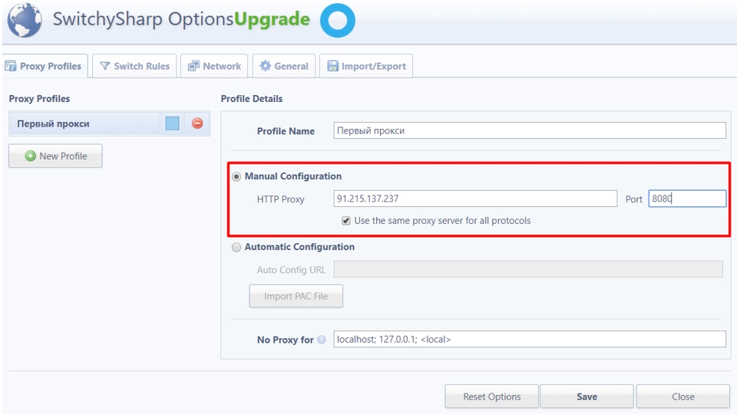Click the Reset Options button
The width and height of the screenshot is (737, 414).
point(491,396)
